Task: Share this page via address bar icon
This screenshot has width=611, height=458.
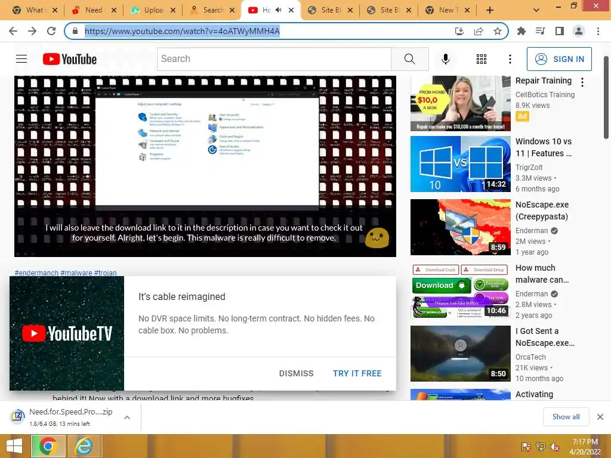Action: click(479, 31)
